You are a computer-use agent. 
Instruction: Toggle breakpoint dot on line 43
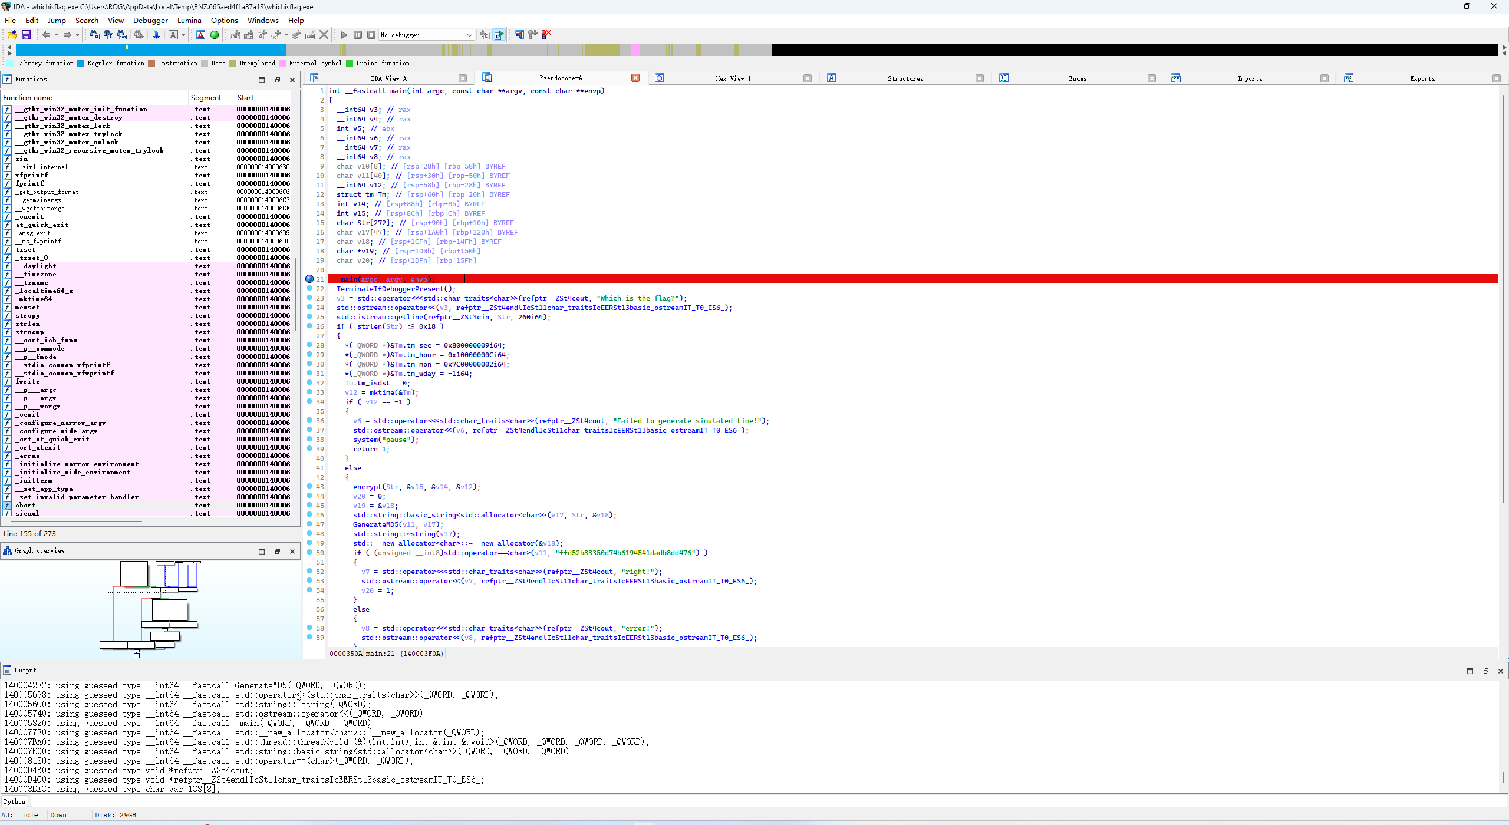309,486
